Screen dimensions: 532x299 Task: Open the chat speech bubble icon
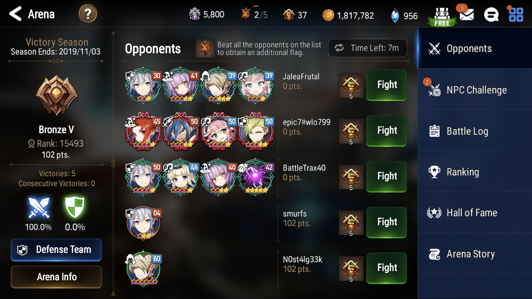[x=491, y=15]
